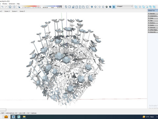Open the Untagged tag dropdown
The image size is (158, 119).
[x=125, y=6]
